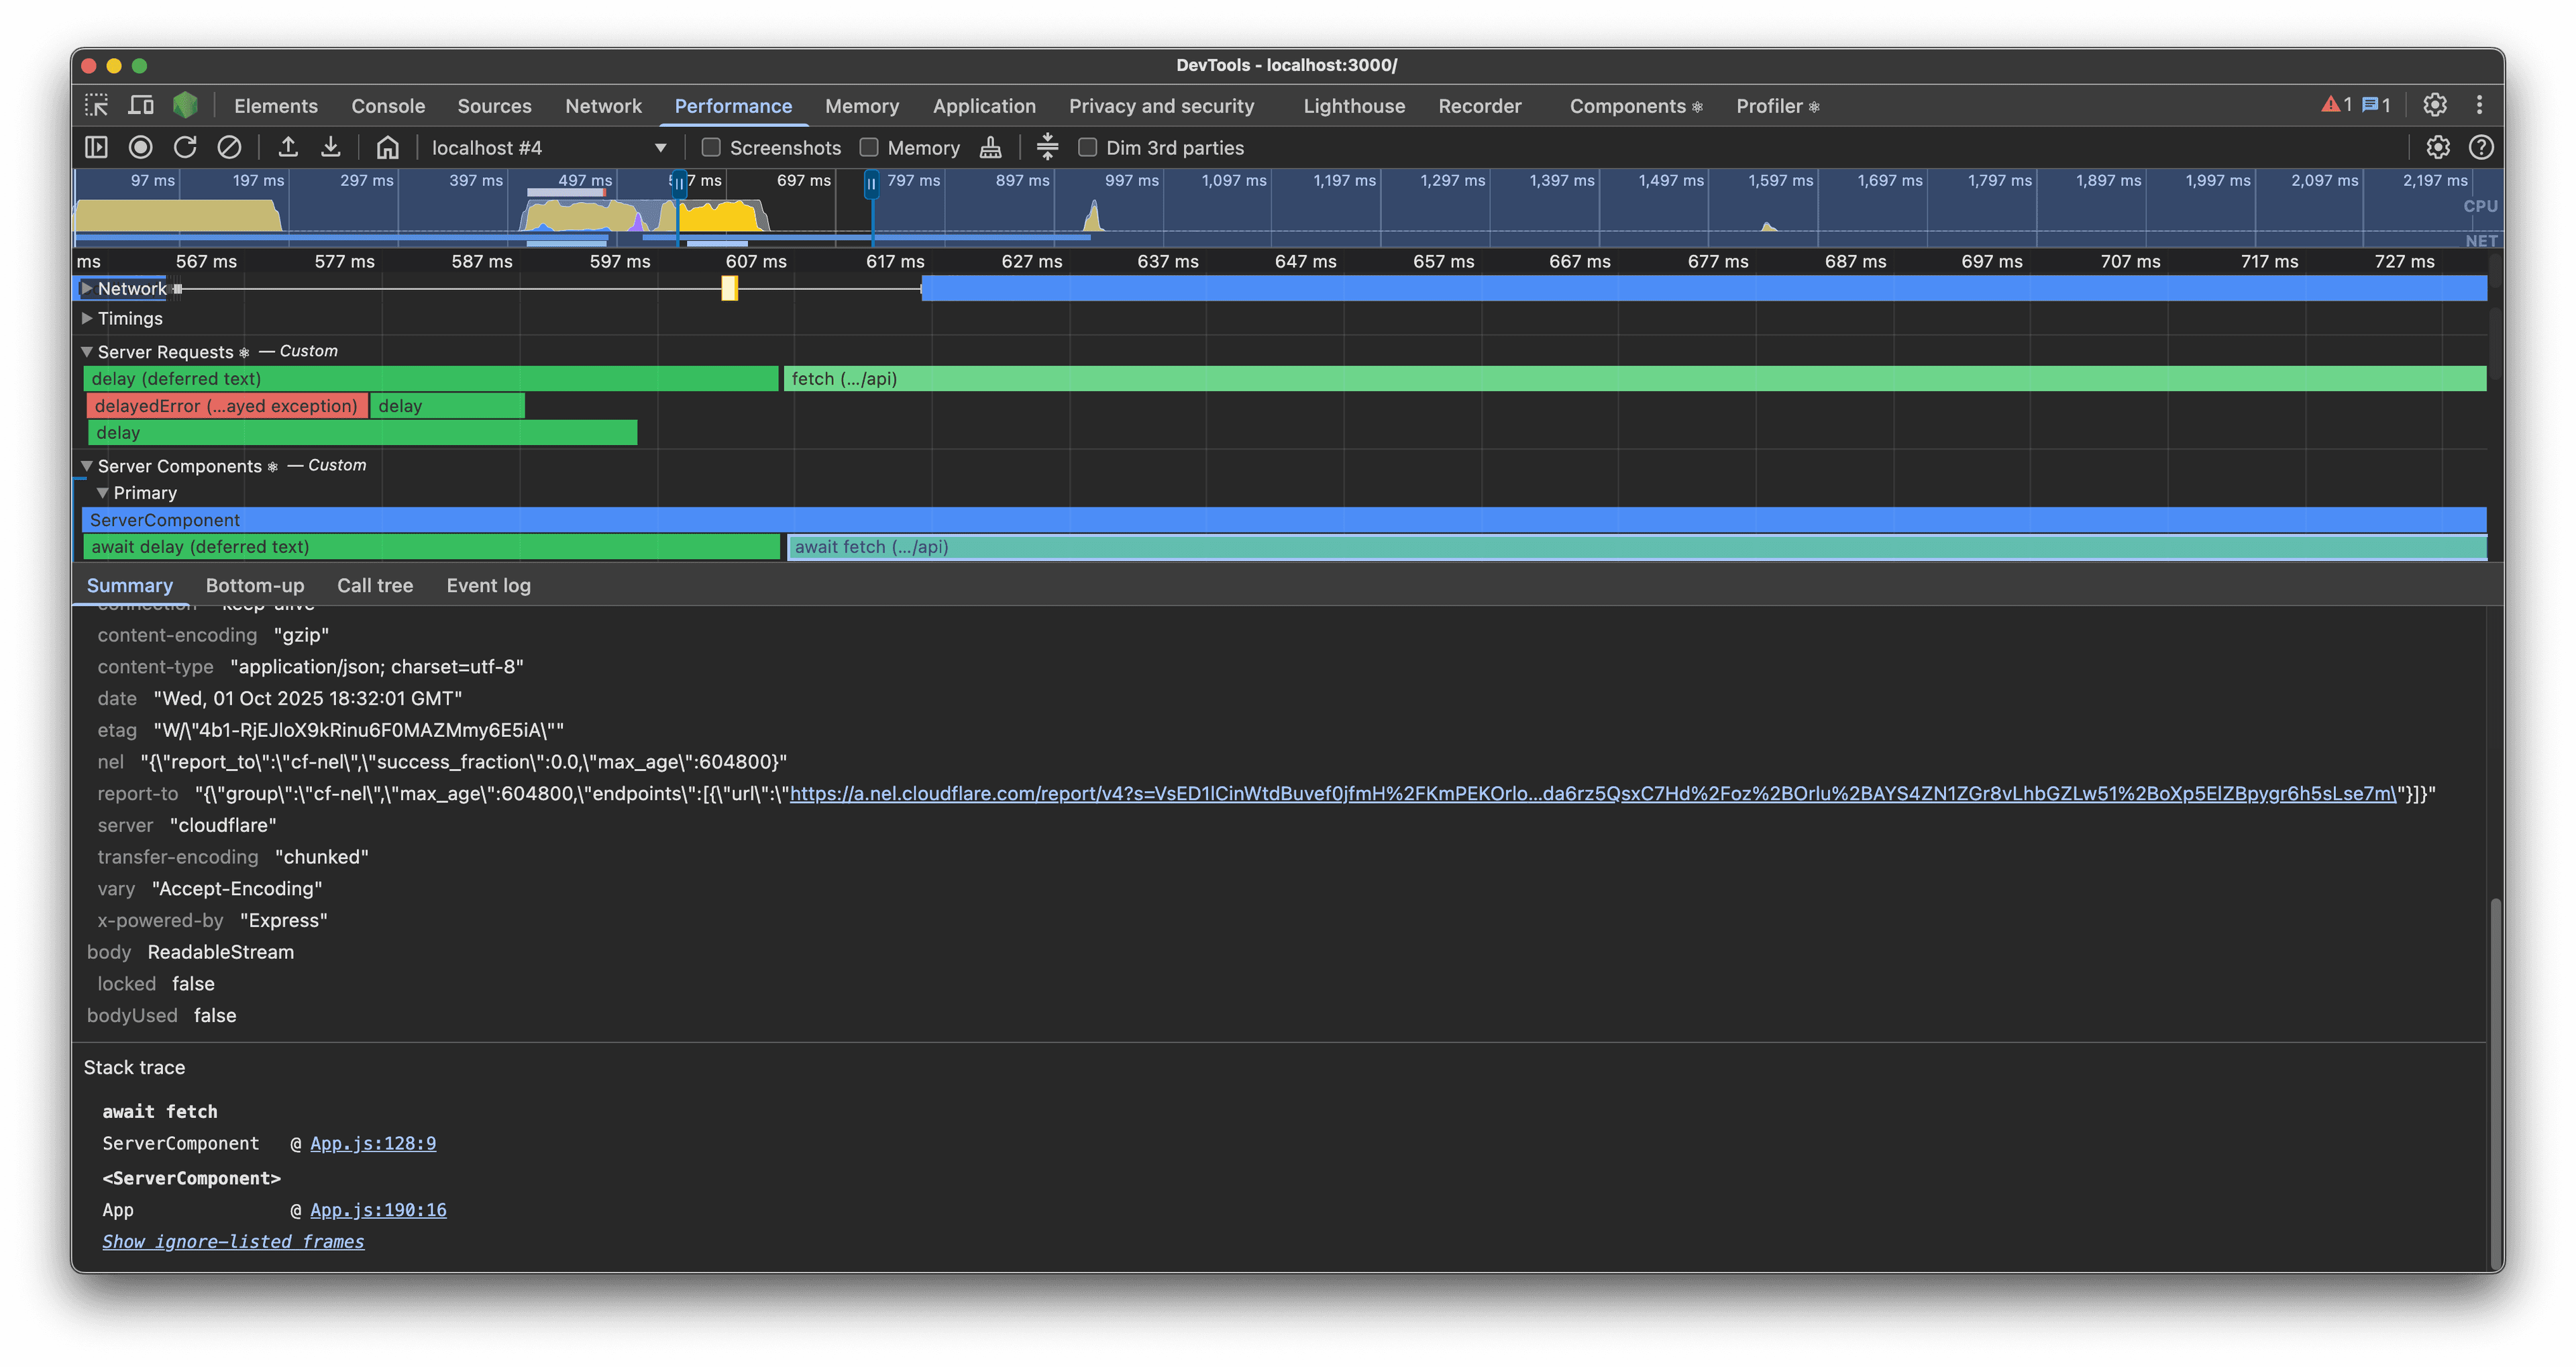Switch to the Bottom-up tab
Viewport: 2576px width, 1367px height.
pos(255,585)
